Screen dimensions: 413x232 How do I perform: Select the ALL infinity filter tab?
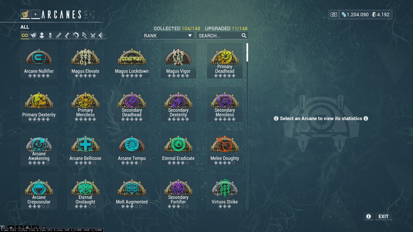(25, 35)
